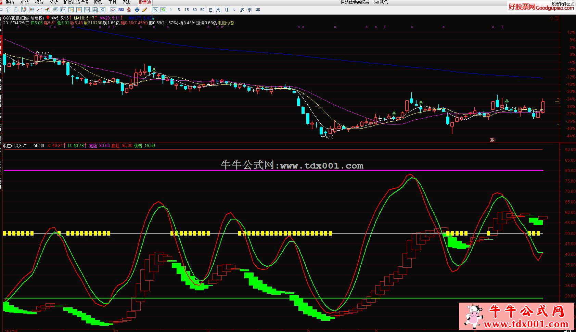Select the 周 weekly period button
Screen dimensions: 576x332
tap(218, 10)
